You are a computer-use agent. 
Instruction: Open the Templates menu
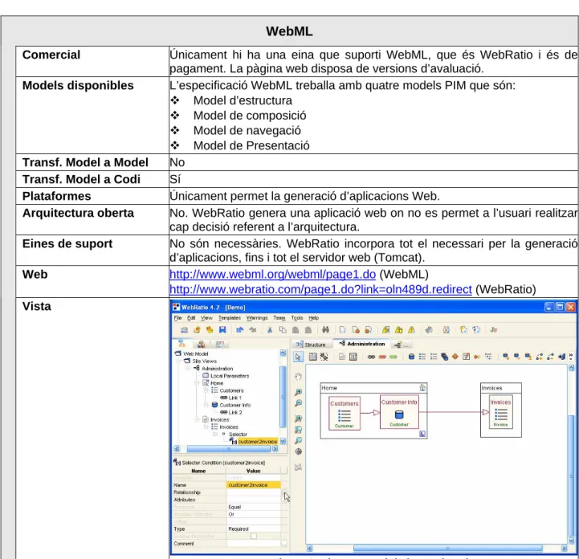coord(230,318)
